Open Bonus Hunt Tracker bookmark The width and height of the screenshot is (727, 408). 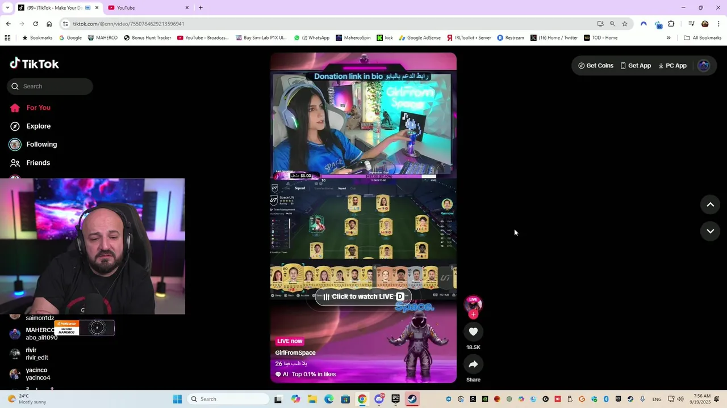(148, 38)
